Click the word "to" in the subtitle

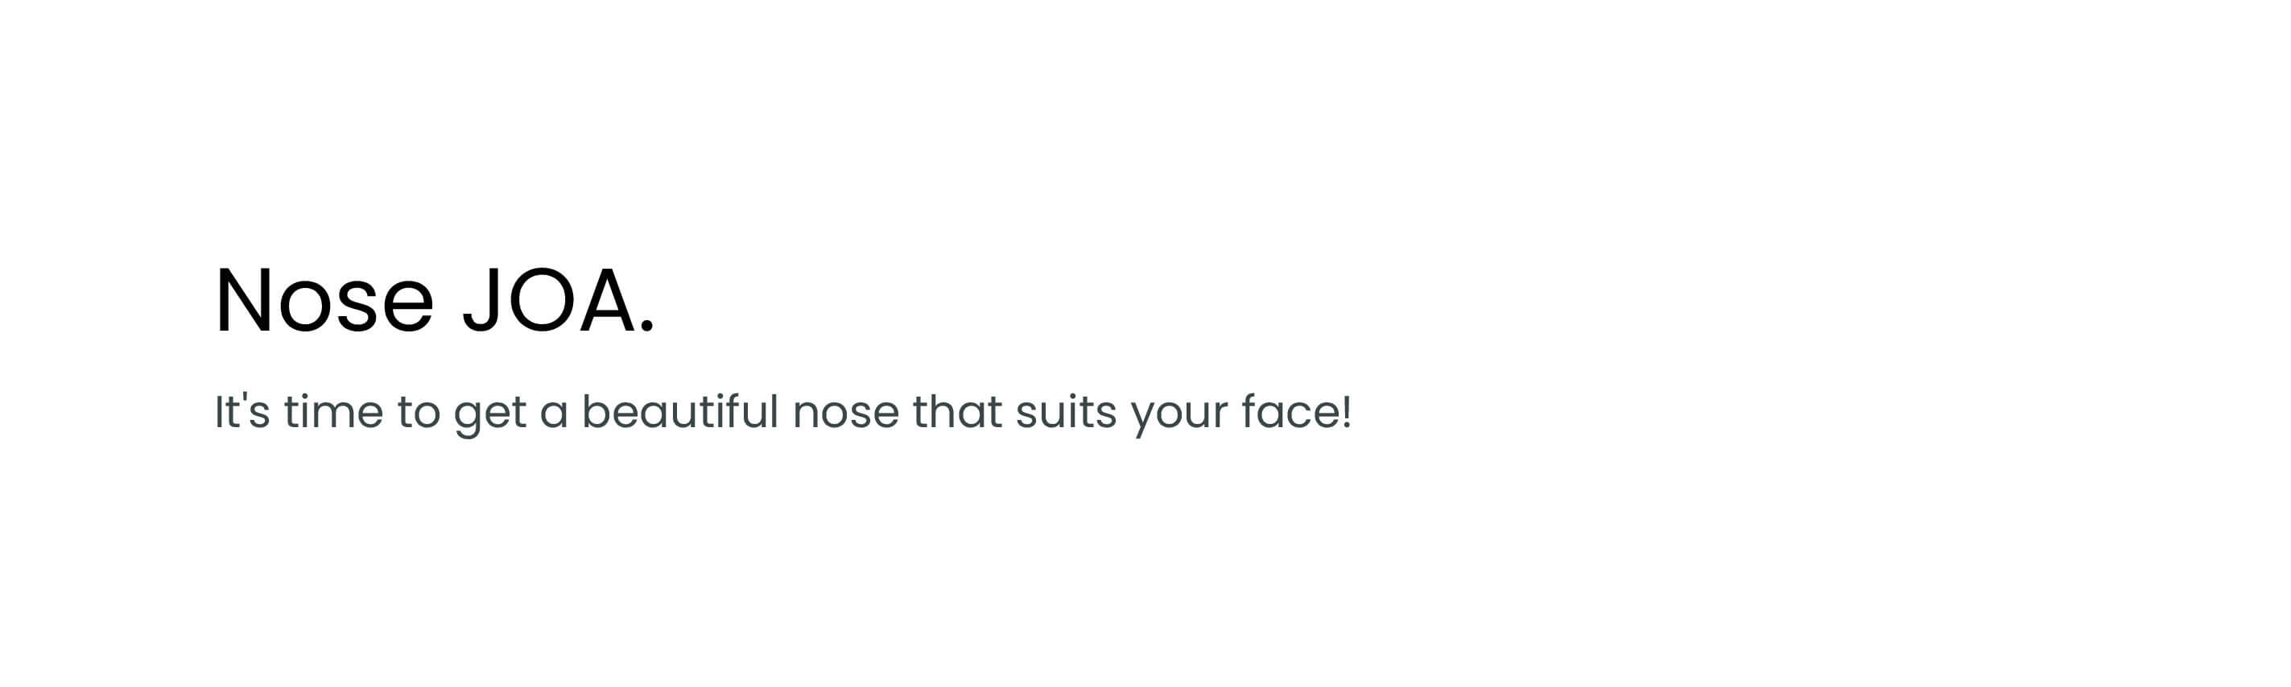(418, 413)
